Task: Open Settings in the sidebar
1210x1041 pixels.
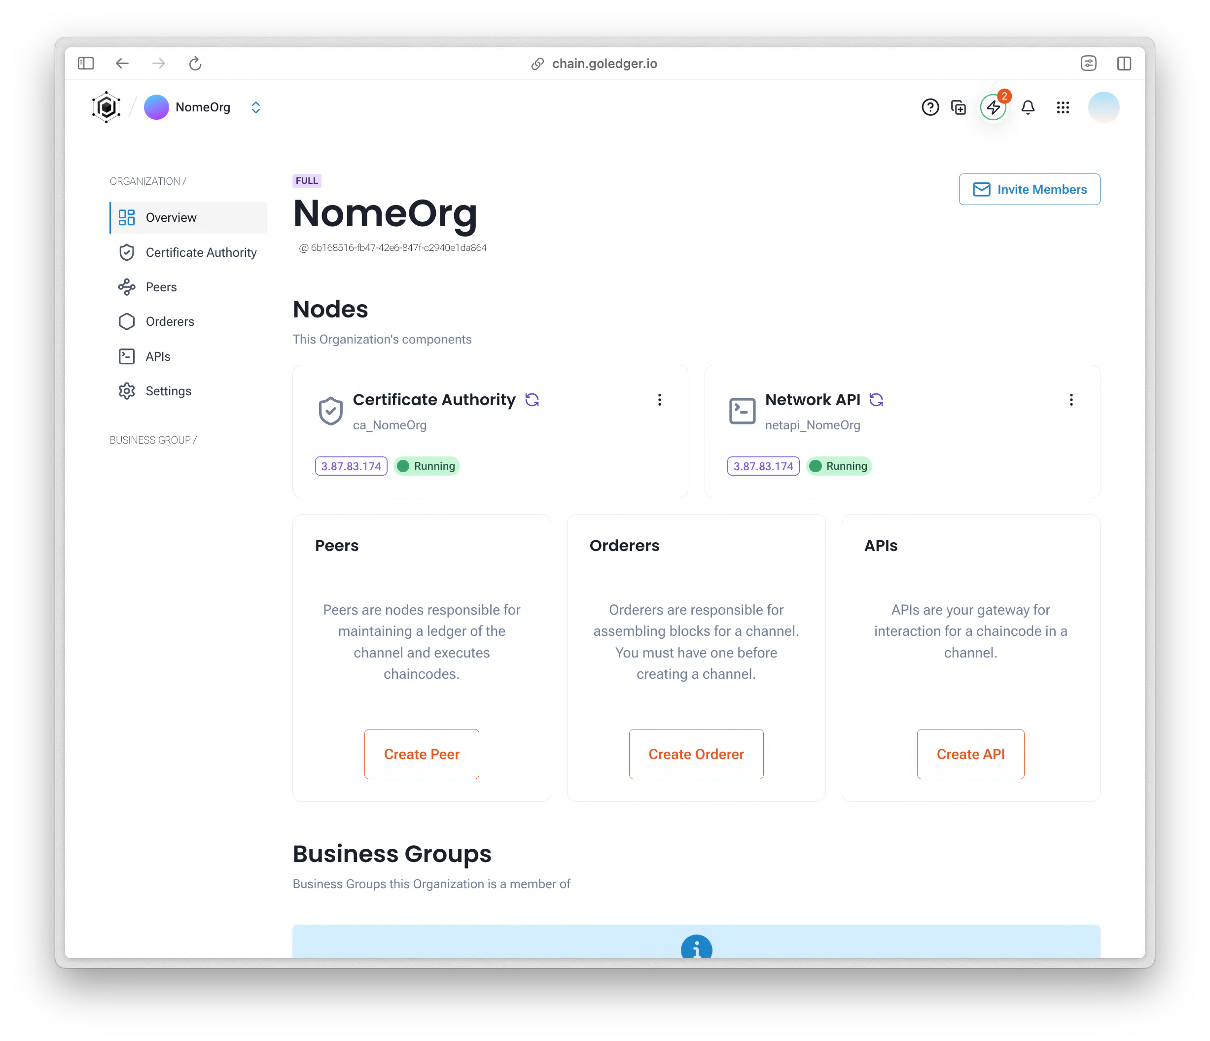Action: pos(168,391)
